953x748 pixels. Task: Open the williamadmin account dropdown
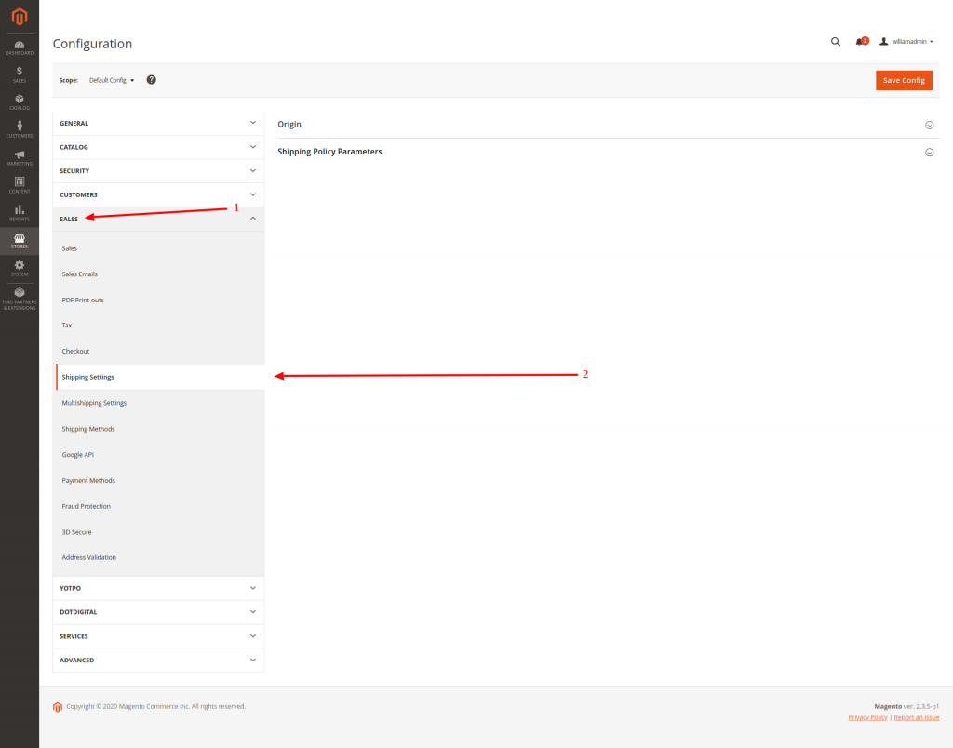tap(906, 42)
